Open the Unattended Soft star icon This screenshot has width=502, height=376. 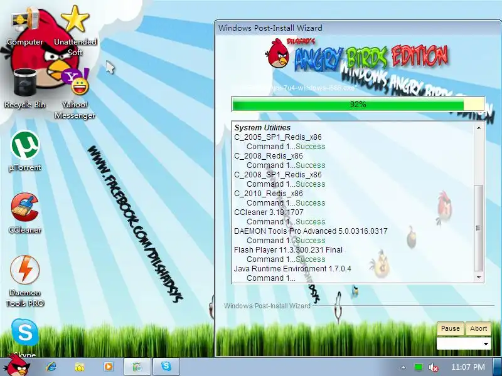pos(75,30)
